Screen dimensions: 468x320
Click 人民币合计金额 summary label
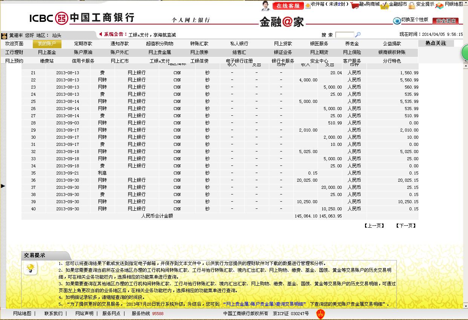(157, 216)
